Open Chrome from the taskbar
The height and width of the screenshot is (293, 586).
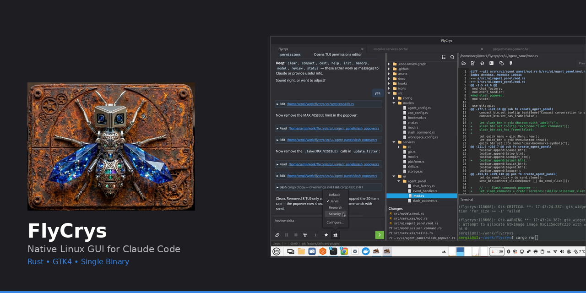tap(344, 251)
